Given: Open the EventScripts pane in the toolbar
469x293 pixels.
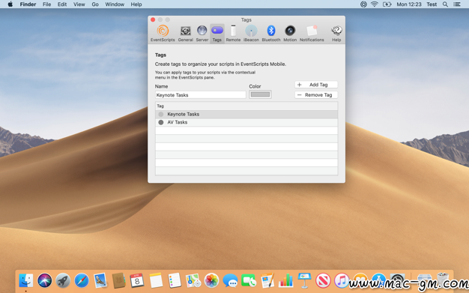Looking at the screenshot, I should (x=163, y=34).
